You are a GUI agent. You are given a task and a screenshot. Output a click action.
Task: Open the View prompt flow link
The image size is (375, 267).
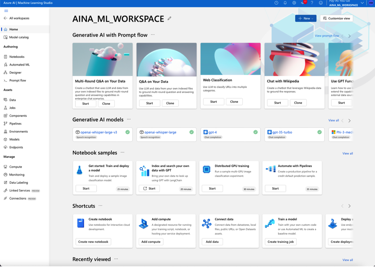click(327, 36)
